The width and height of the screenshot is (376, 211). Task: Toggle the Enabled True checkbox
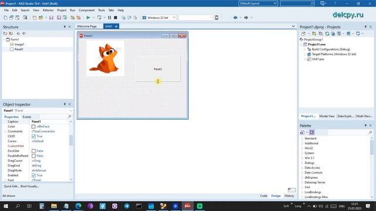click(33, 175)
